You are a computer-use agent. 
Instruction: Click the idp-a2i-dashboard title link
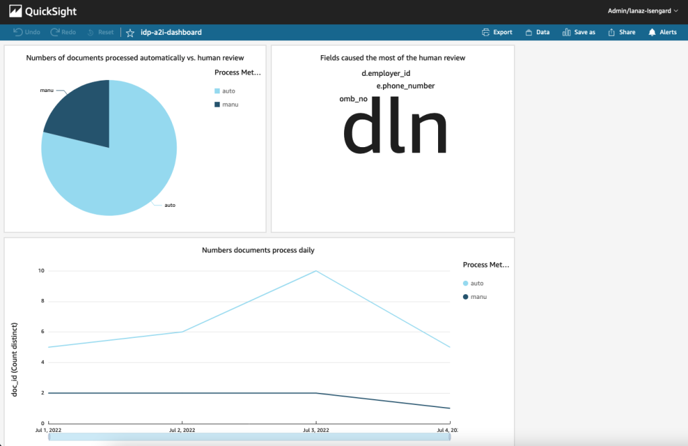[x=168, y=32]
